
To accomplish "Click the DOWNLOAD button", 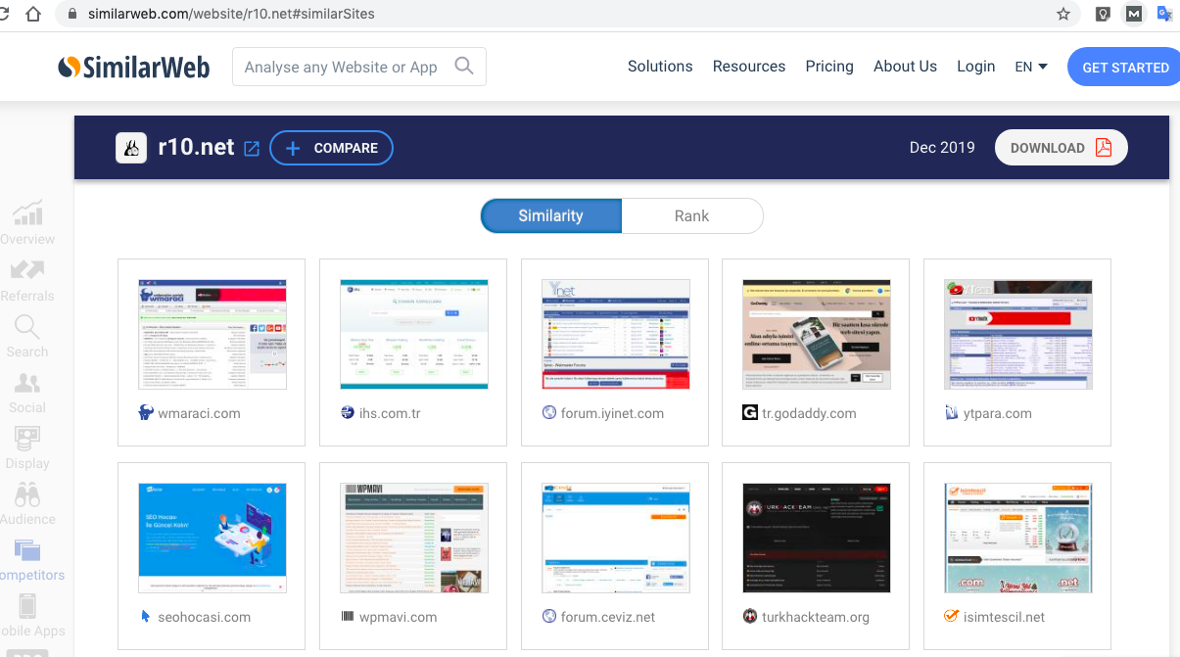I will point(1062,148).
